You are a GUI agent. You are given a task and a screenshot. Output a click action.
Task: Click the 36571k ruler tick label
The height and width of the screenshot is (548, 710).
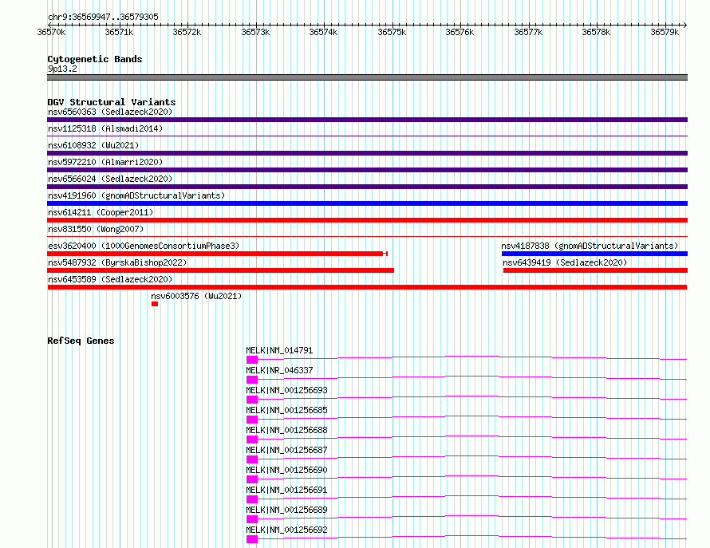click(119, 32)
